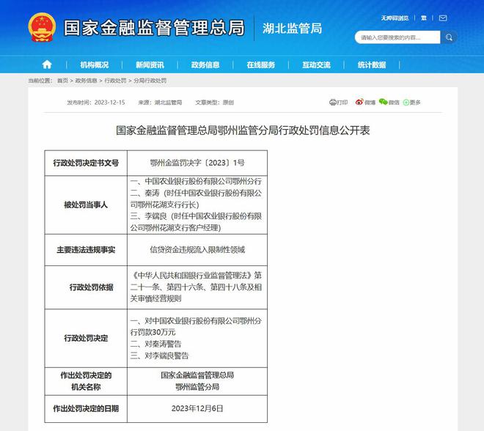Click the search magnifier button
This screenshot has height=431, width=484.
pos(448,37)
